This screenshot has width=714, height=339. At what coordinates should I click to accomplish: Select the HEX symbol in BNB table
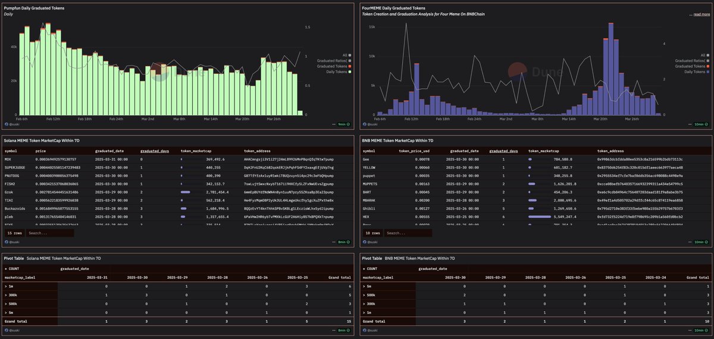(x=366, y=218)
